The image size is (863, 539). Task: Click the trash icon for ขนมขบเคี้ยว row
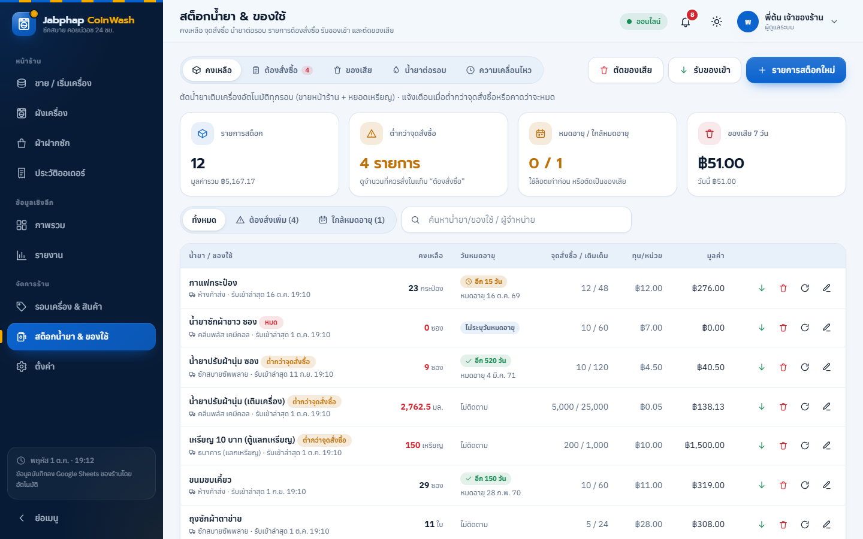783,485
